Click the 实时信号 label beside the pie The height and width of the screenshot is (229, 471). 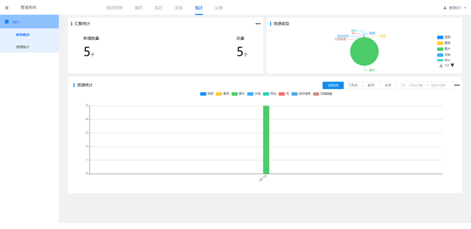[x=343, y=36]
